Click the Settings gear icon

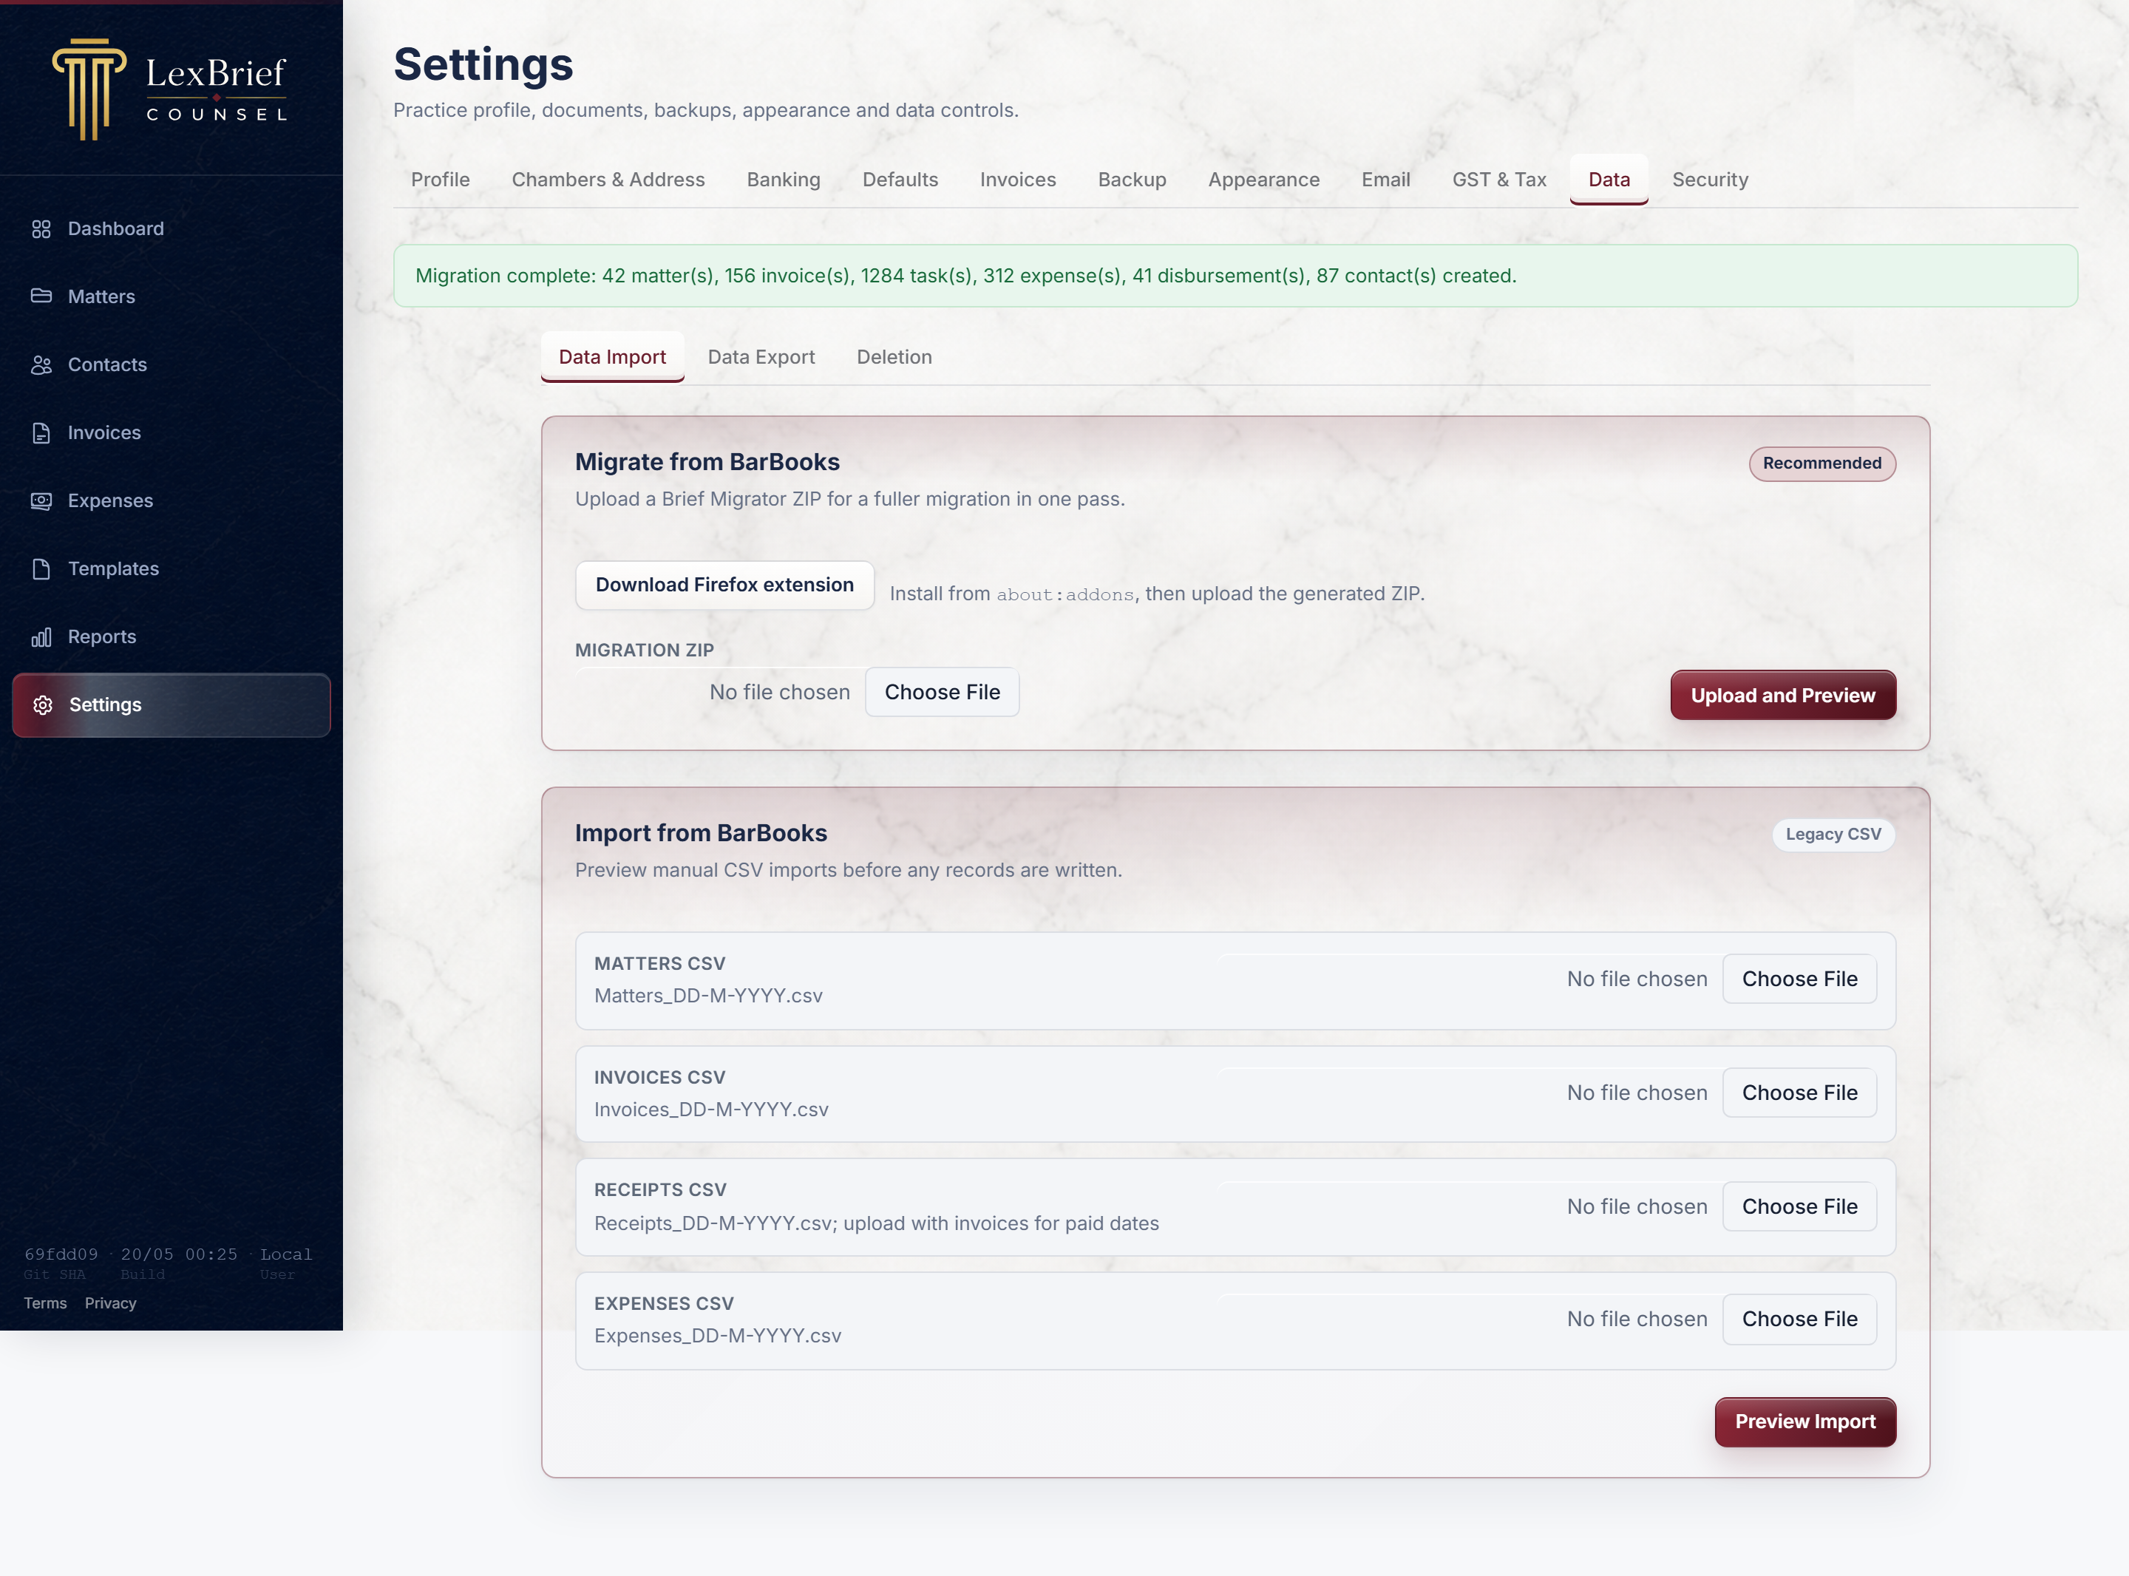tap(43, 705)
